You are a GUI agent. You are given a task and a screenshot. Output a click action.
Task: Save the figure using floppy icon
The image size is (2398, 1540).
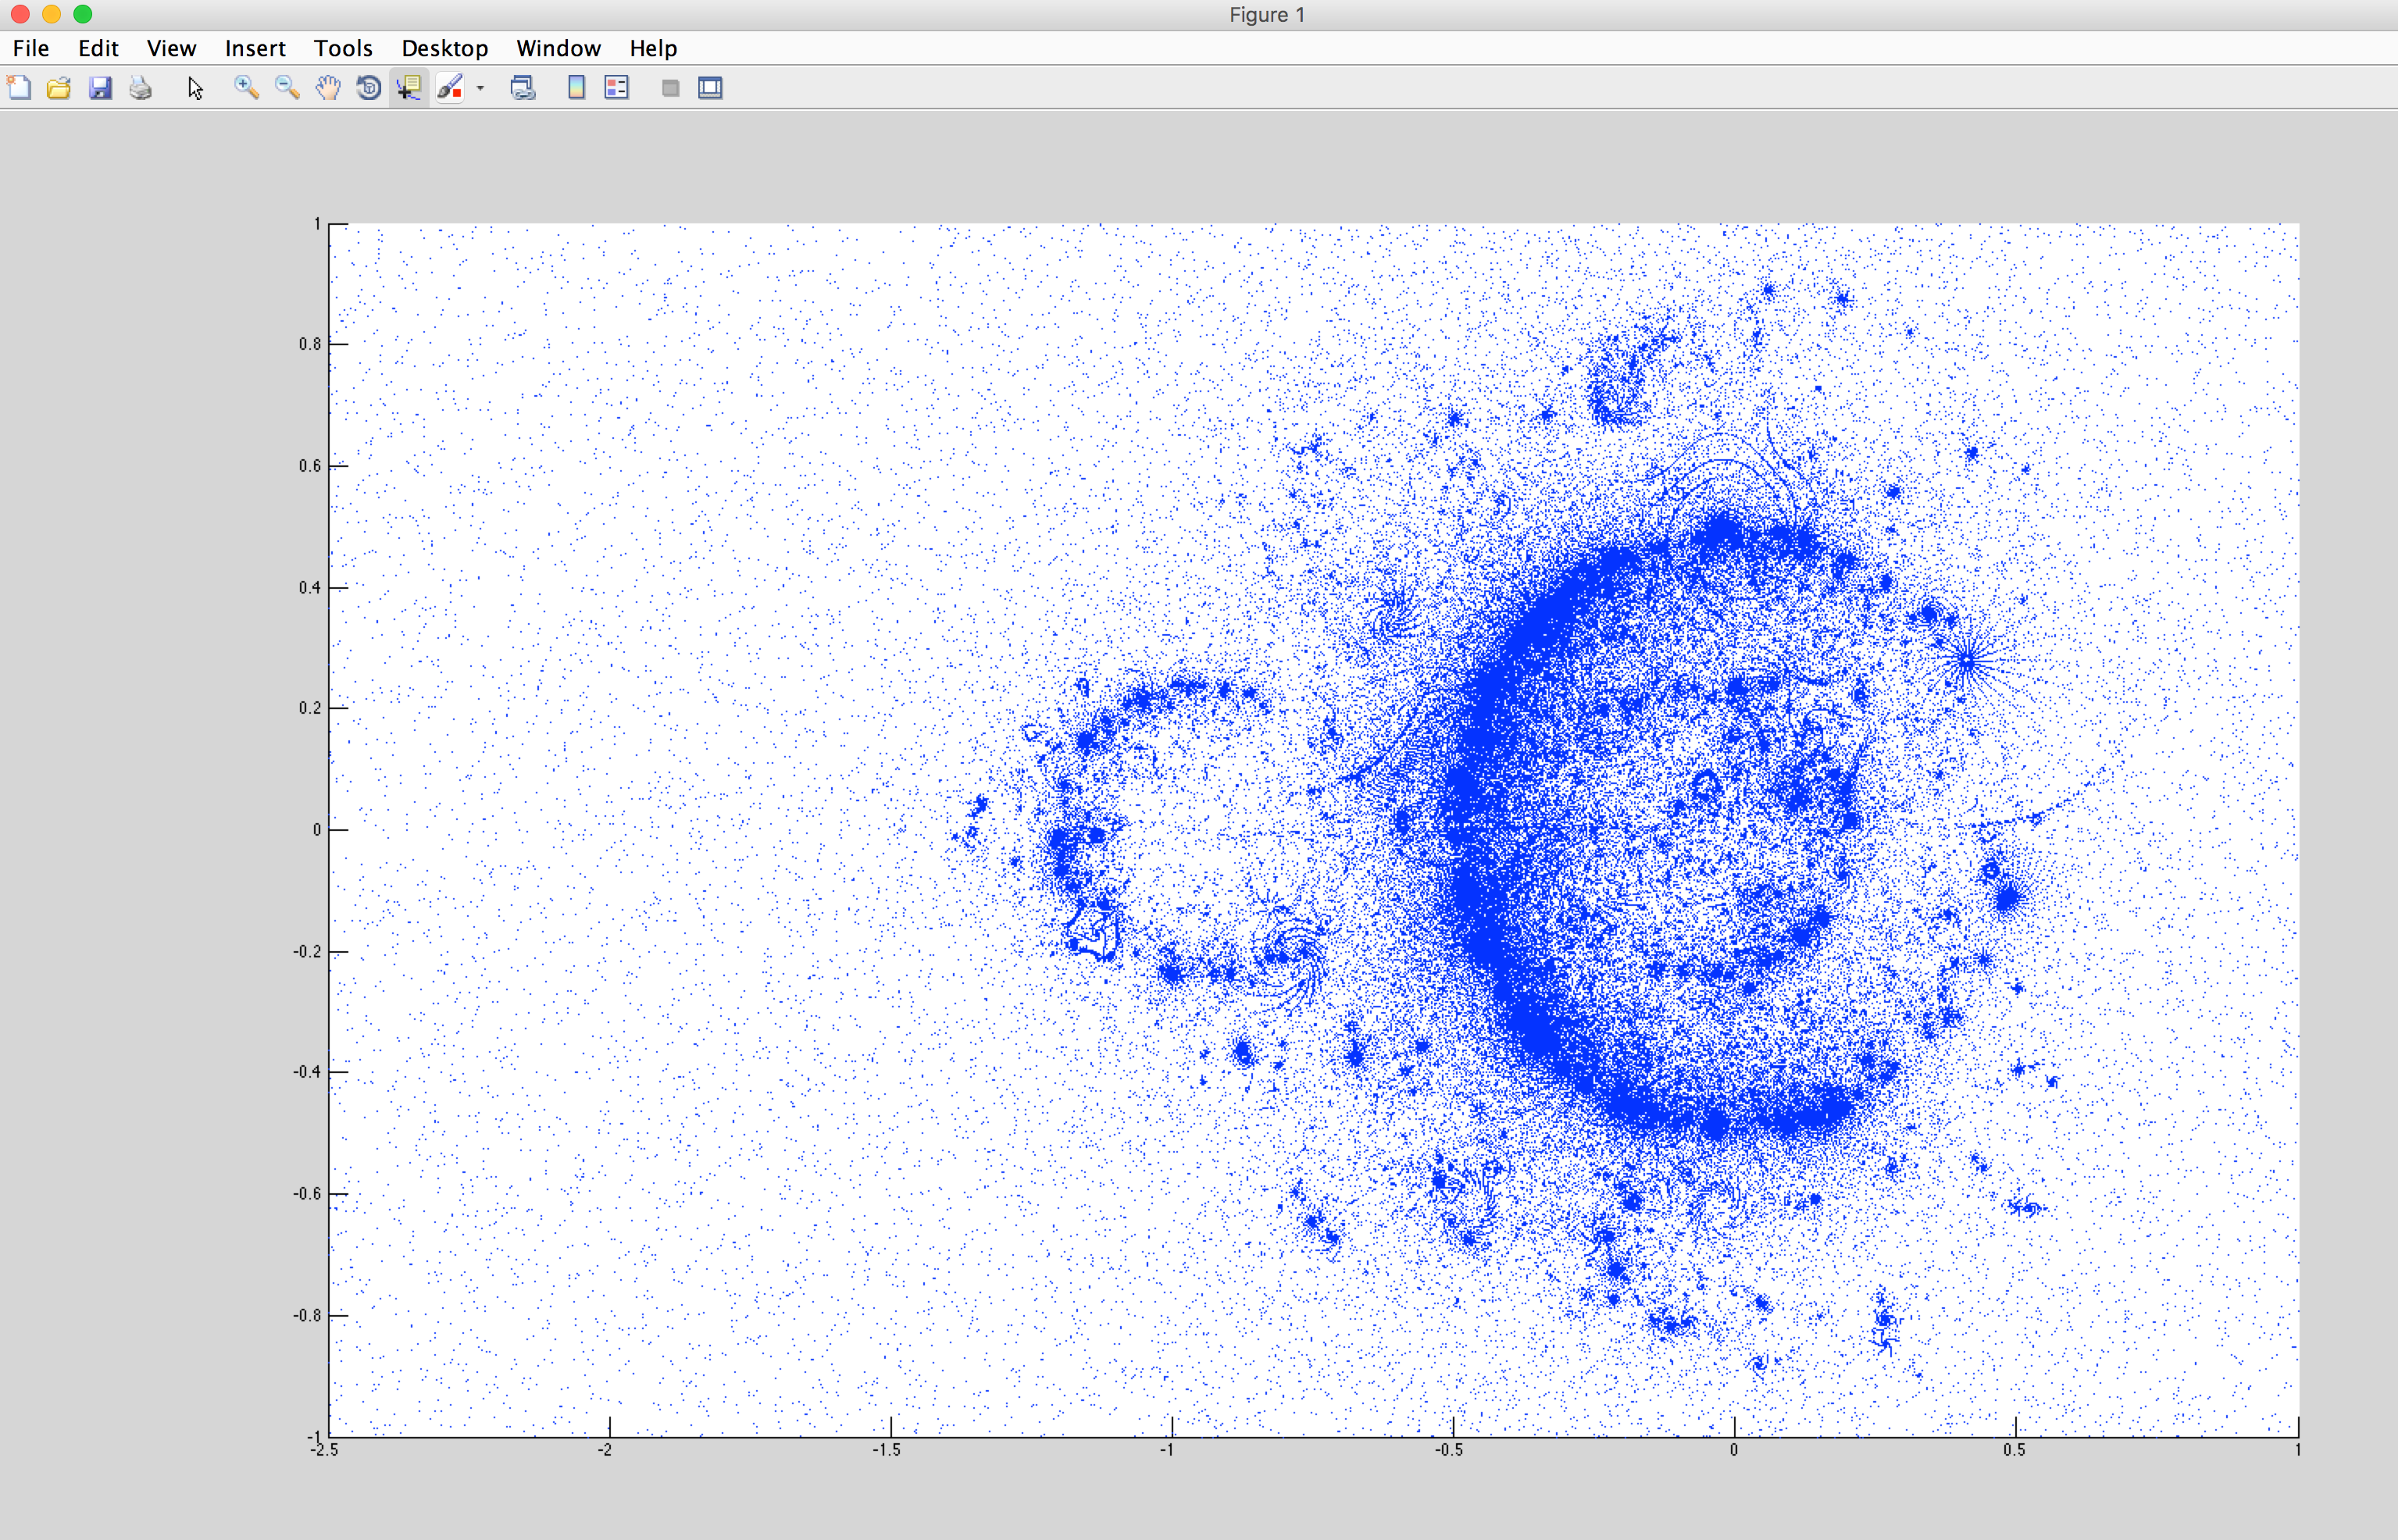100,88
